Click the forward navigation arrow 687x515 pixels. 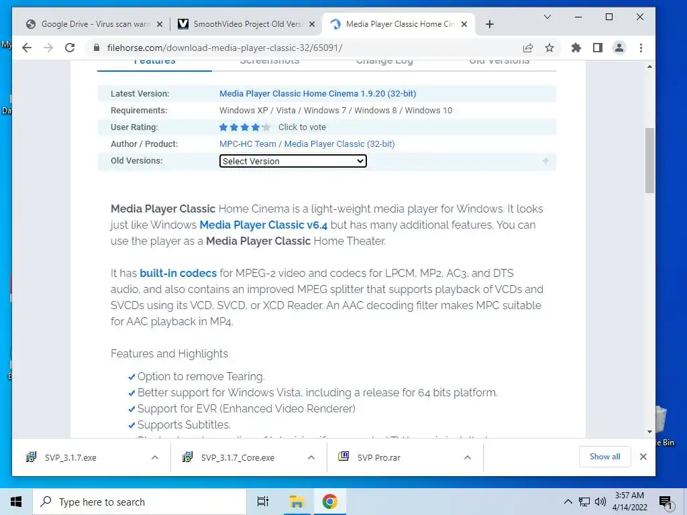point(48,48)
